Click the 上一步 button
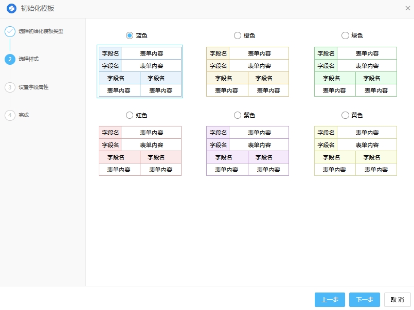This screenshot has width=414, height=310. [x=330, y=300]
